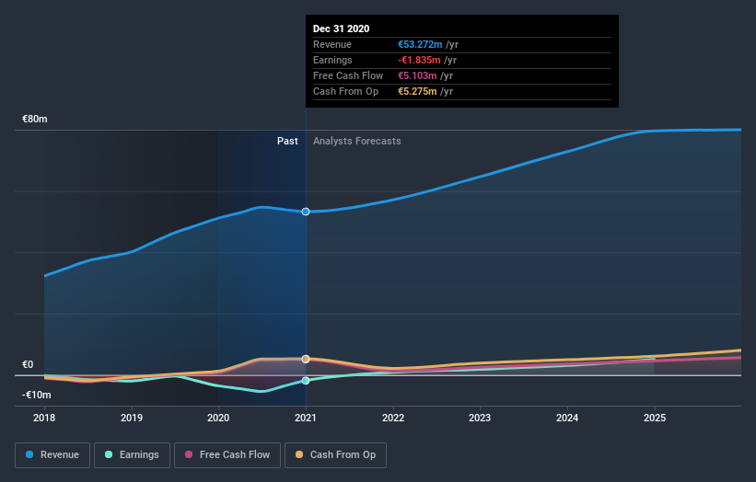Image resolution: width=756 pixels, height=482 pixels.
Task: Click the 2024 x-axis label
Action: tap(567, 418)
